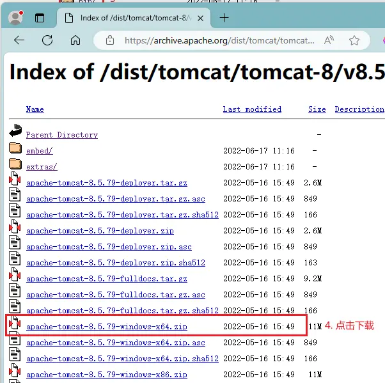Open the embed/ folder link
The height and width of the screenshot is (383, 385).
coord(39,151)
